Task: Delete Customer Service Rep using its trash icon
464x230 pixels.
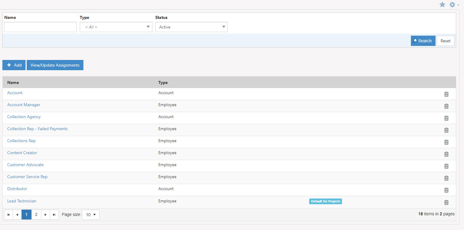Action: tap(446, 178)
